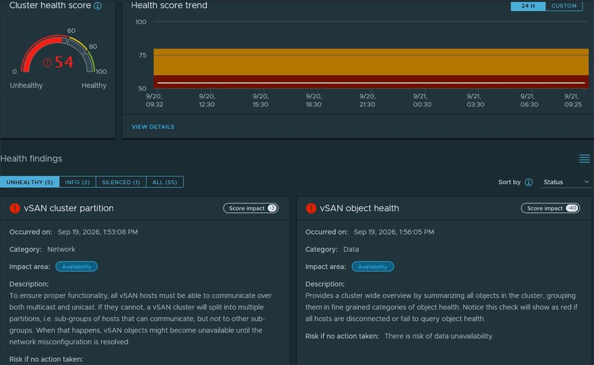Show the SILENCED (1) findings tab
The width and height of the screenshot is (594, 365).
click(x=121, y=182)
